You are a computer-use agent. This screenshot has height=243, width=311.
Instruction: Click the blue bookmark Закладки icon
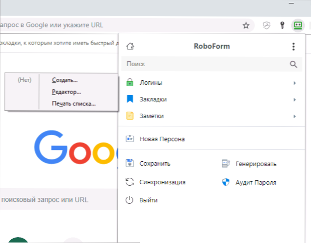click(130, 99)
